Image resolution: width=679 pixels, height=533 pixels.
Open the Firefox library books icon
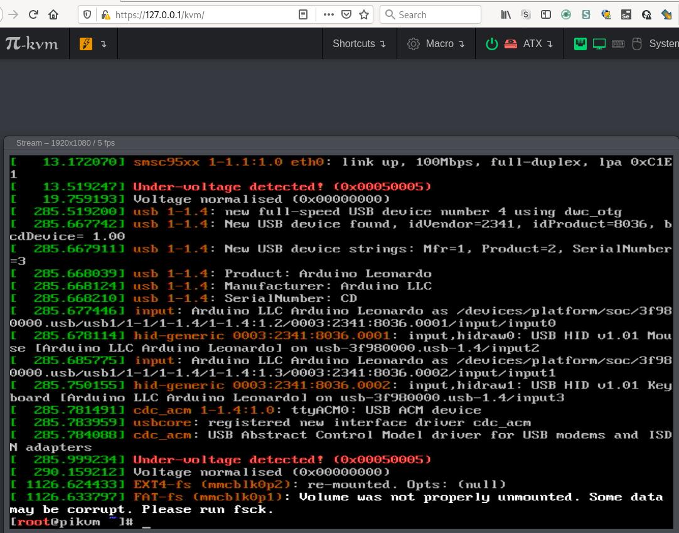[x=505, y=14]
